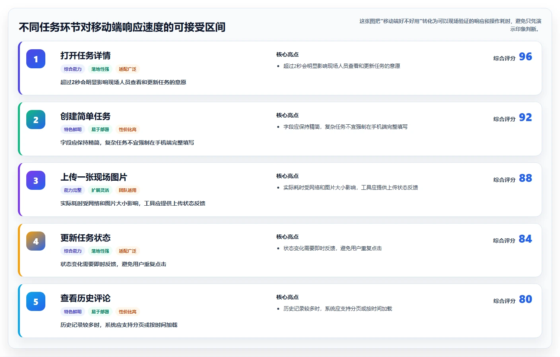
Task: Select the 能力完整 tag
Action: pos(73,190)
